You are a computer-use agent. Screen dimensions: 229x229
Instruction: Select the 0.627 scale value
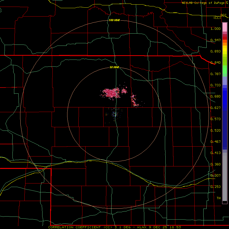pyautogui.click(x=216, y=108)
